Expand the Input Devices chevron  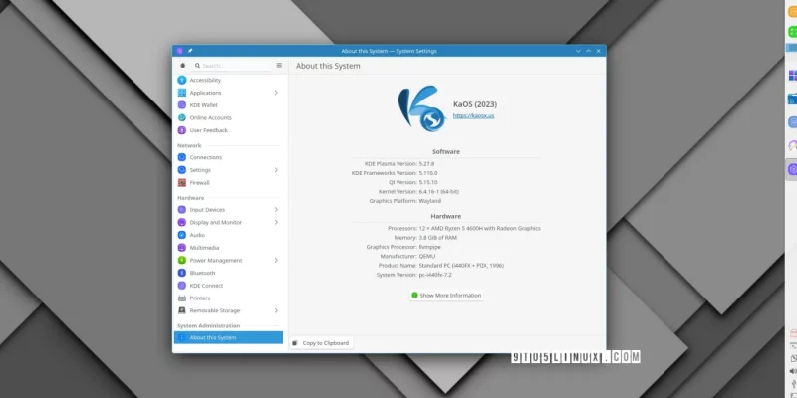point(276,210)
